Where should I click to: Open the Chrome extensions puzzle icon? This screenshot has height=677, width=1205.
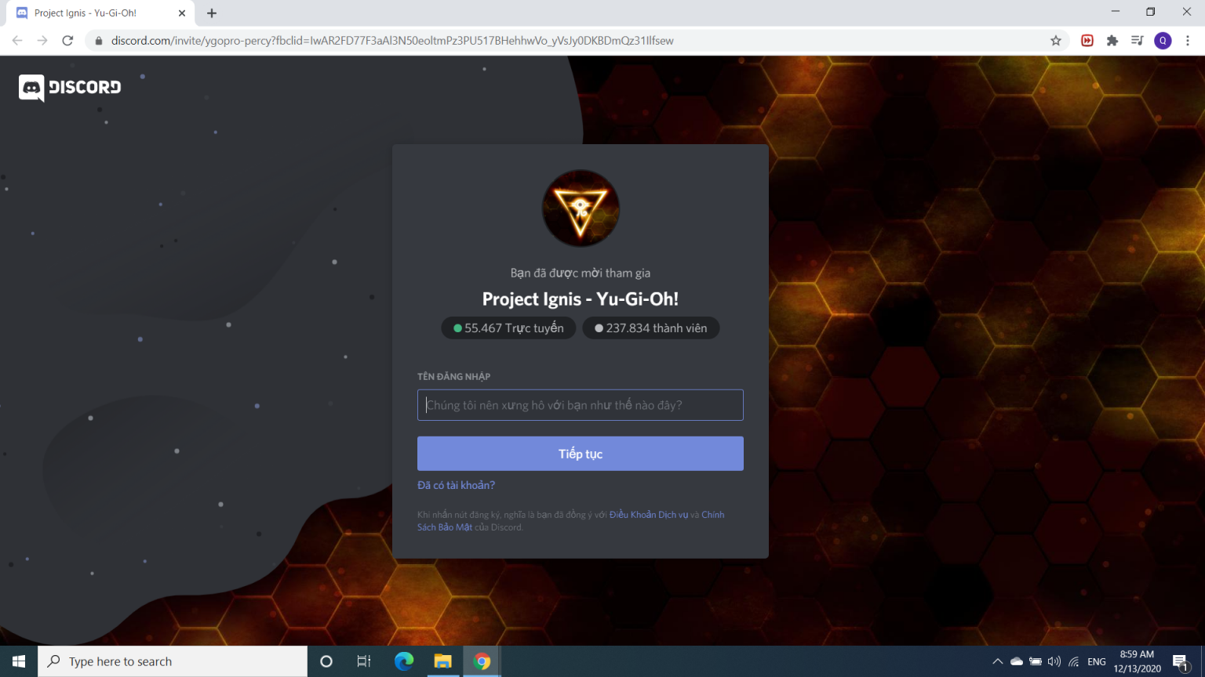click(1112, 41)
